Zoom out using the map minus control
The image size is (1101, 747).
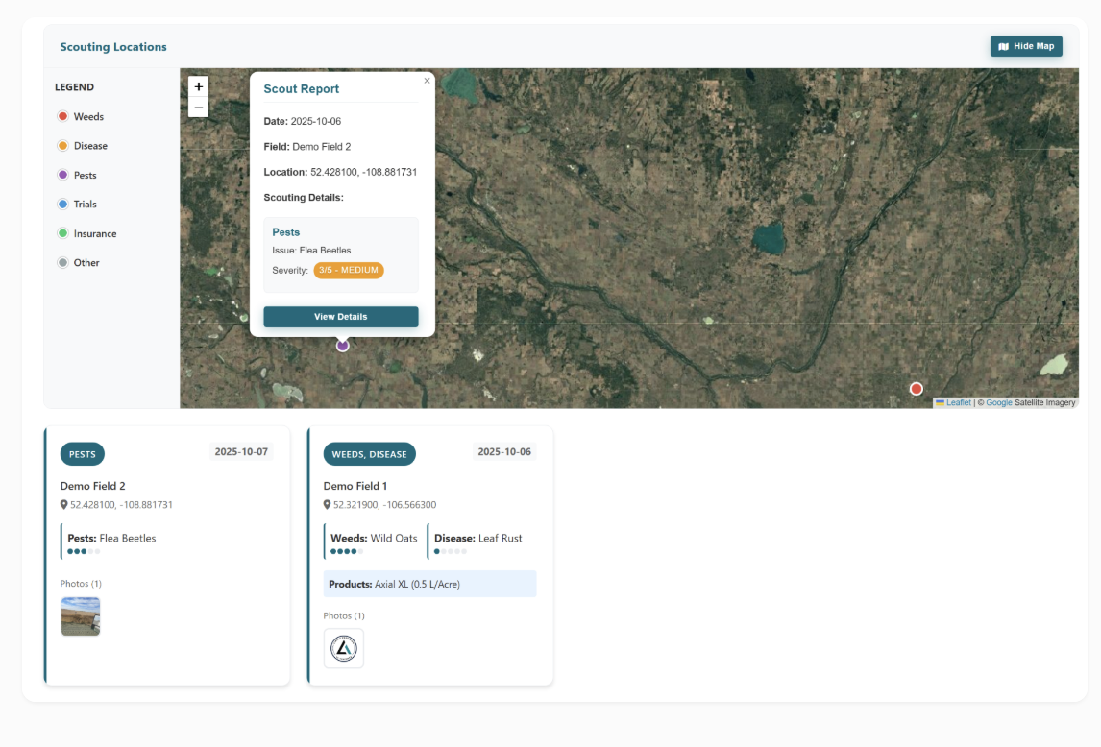click(x=198, y=107)
